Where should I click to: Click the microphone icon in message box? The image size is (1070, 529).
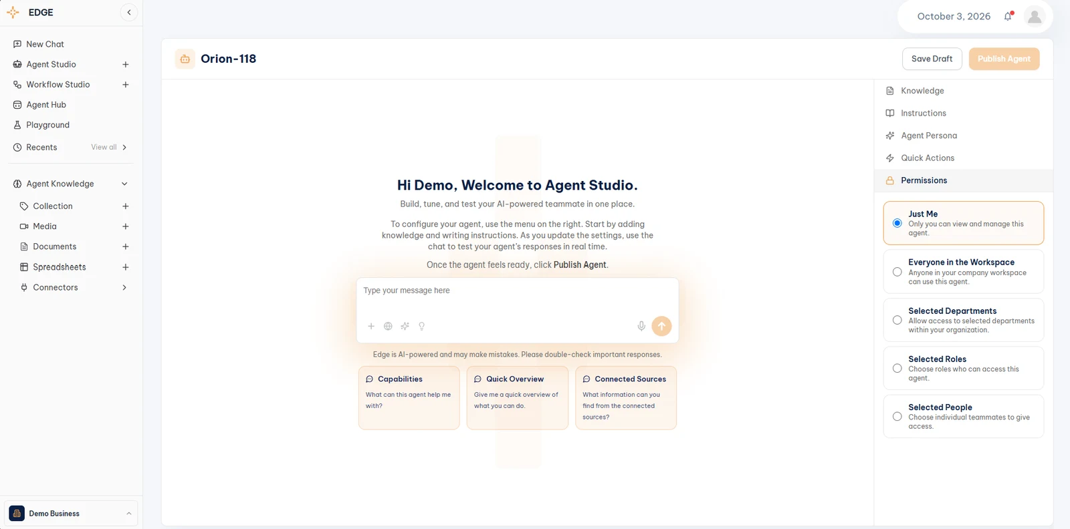(x=641, y=326)
